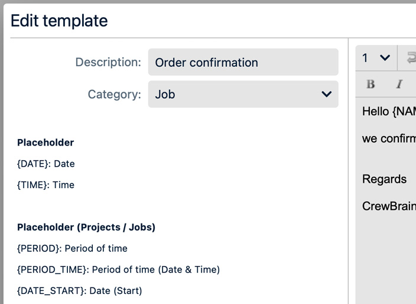The width and height of the screenshot is (416, 304).
Task: Click the Regards line in the editor
Action: (384, 179)
